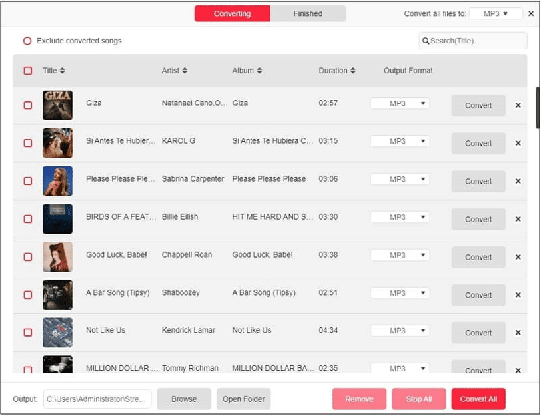Open the search icon in Search(Title) box
This screenshot has height=416, width=541.
point(426,41)
